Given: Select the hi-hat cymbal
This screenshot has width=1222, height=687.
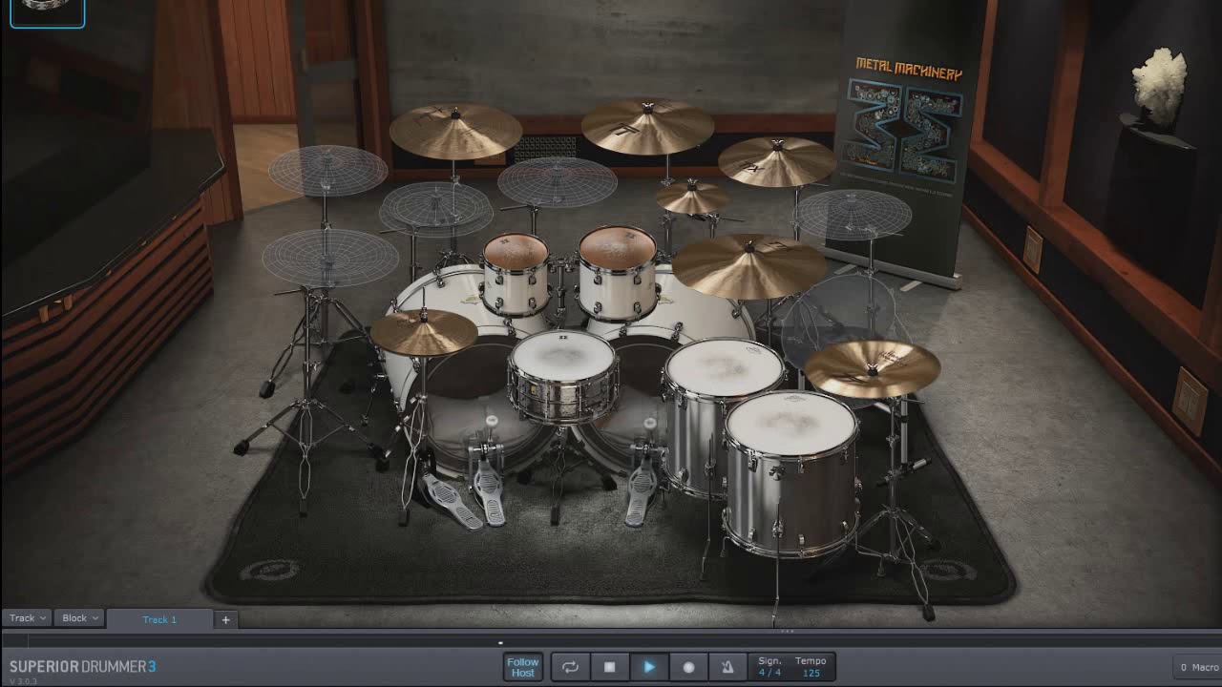Looking at the screenshot, I should [424, 331].
